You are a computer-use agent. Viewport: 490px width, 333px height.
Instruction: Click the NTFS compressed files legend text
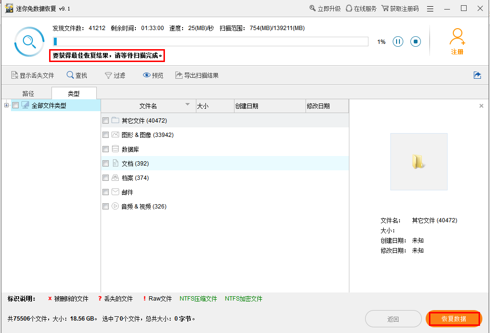coord(198,299)
